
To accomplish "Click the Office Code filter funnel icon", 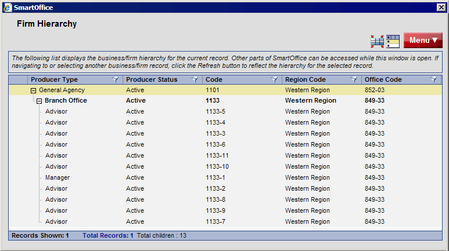I will tap(433, 80).
